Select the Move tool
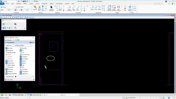Image resolution: width=176 pixels, height=99 pixels. coord(92,8)
